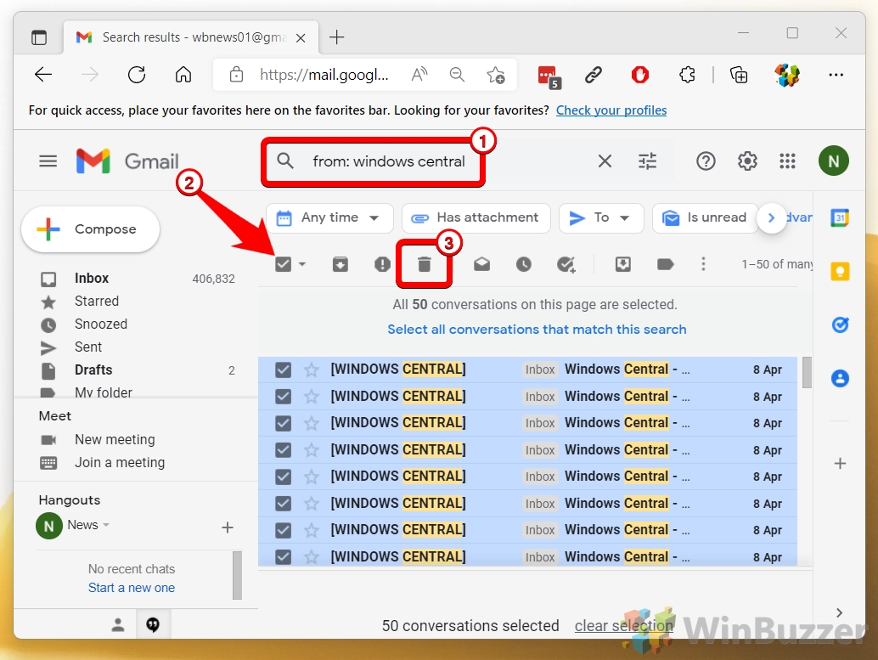Refresh the browser page

(137, 75)
